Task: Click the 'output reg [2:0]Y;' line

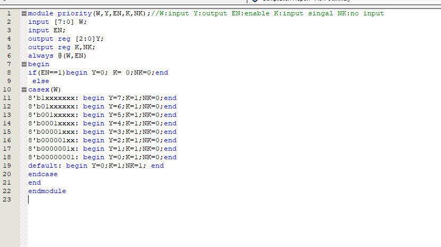Action: tap(66, 39)
